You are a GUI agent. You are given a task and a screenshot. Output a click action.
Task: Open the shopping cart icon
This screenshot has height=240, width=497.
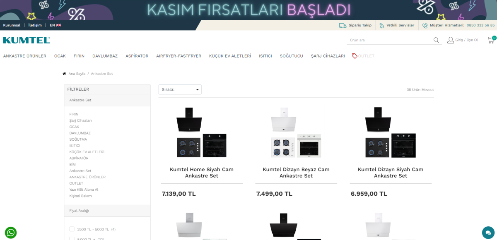point(491,40)
